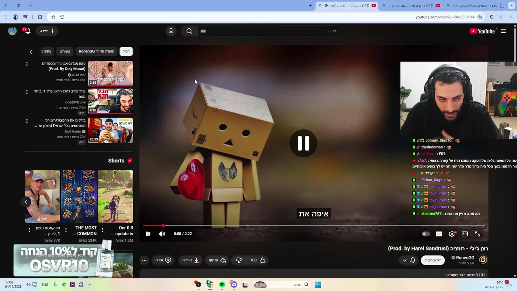
Task: Open options for 'THE MOST COMMON' Short
Action: pyautogui.click(x=66, y=230)
